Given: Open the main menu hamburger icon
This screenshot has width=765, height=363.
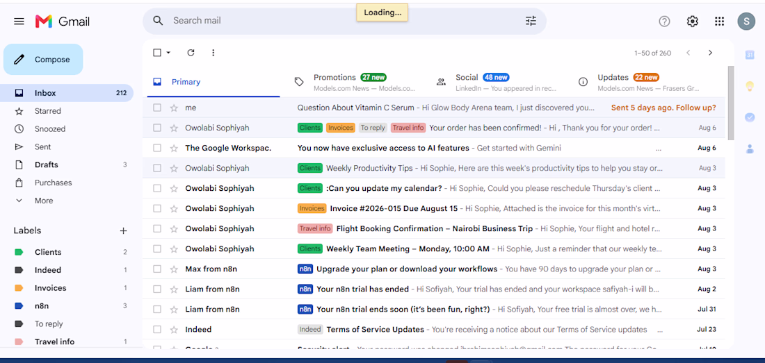Looking at the screenshot, I should tap(19, 21).
